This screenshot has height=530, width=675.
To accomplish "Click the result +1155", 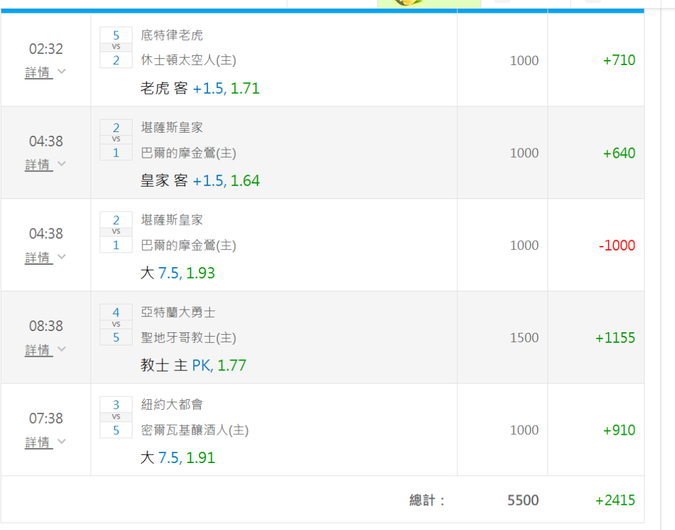I will coord(615,338).
